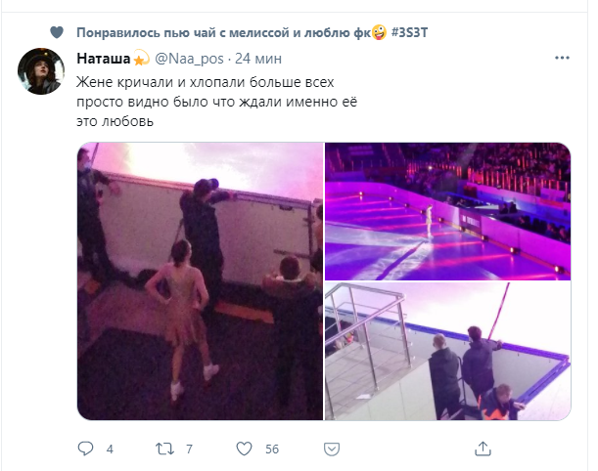Open the three-dot more options menu
This screenshot has height=471, width=598.
(562, 58)
